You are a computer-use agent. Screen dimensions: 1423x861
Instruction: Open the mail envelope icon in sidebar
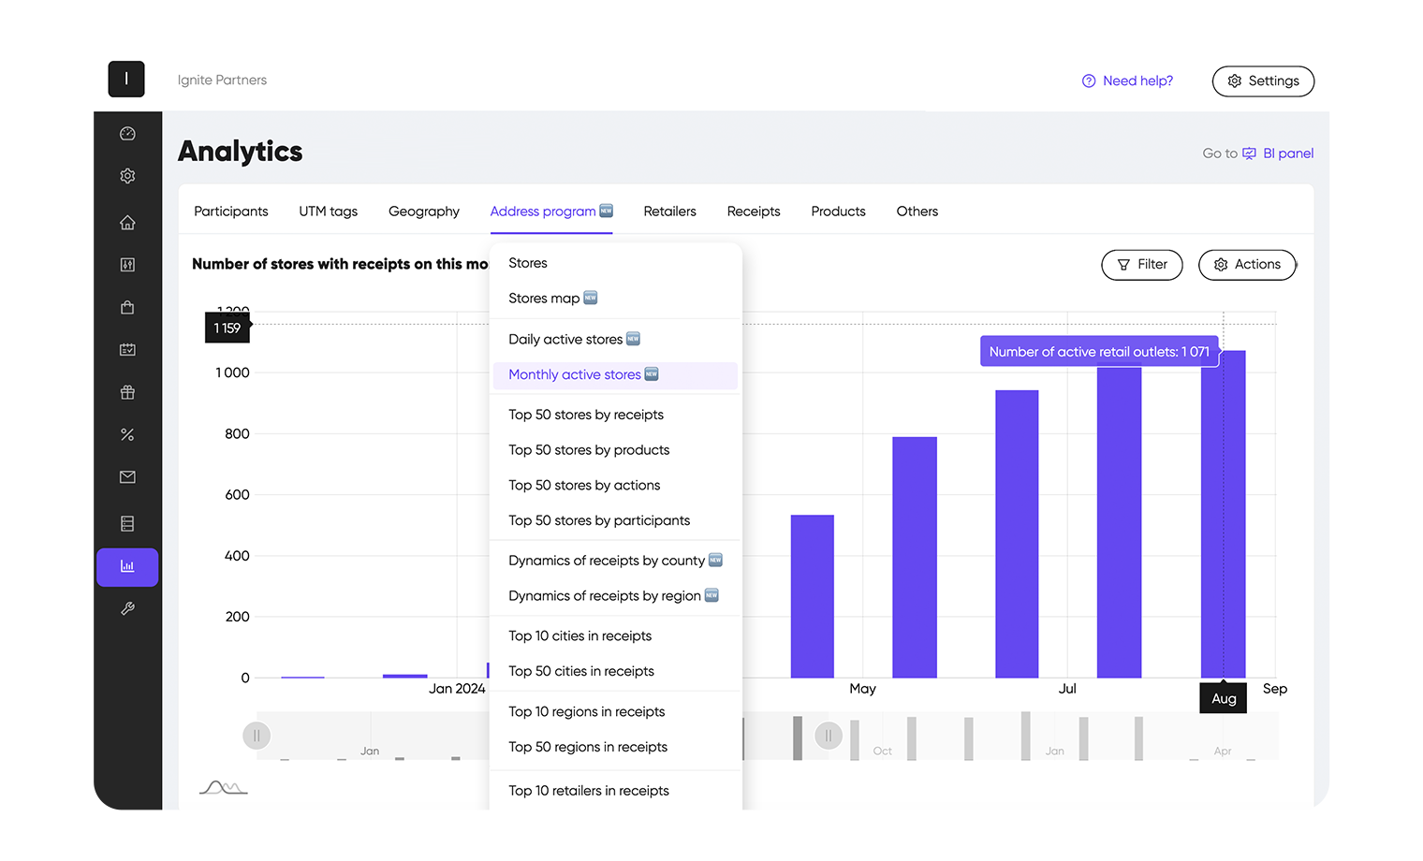(126, 475)
